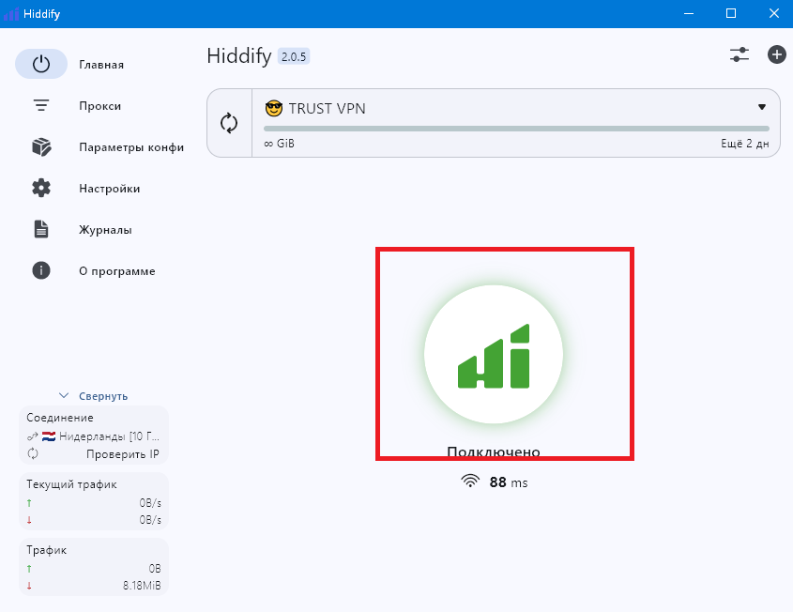Image resolution: width=793 pixels, height=612 pixels.
Task: Click the Подключено status label
Action: click(x=493, y=451)
